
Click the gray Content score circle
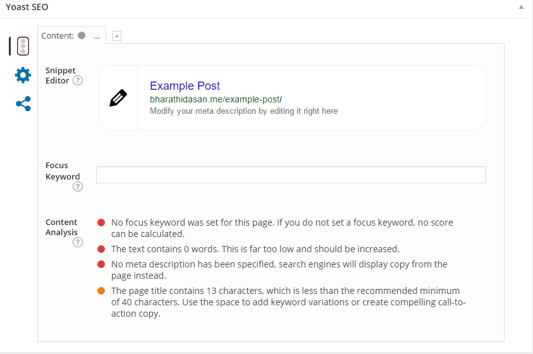tap(82, 35)
